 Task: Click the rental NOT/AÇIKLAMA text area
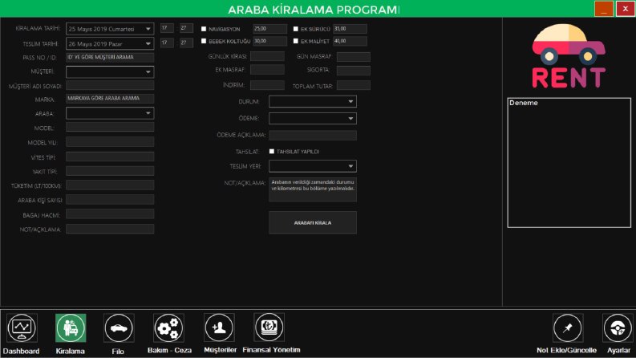(x=313, y=189)
